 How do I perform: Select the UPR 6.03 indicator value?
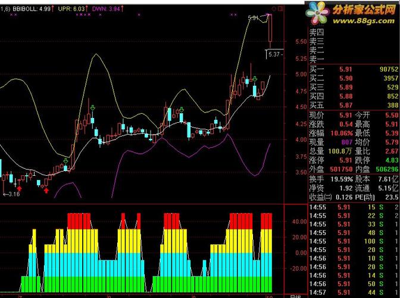coord(71,9)
